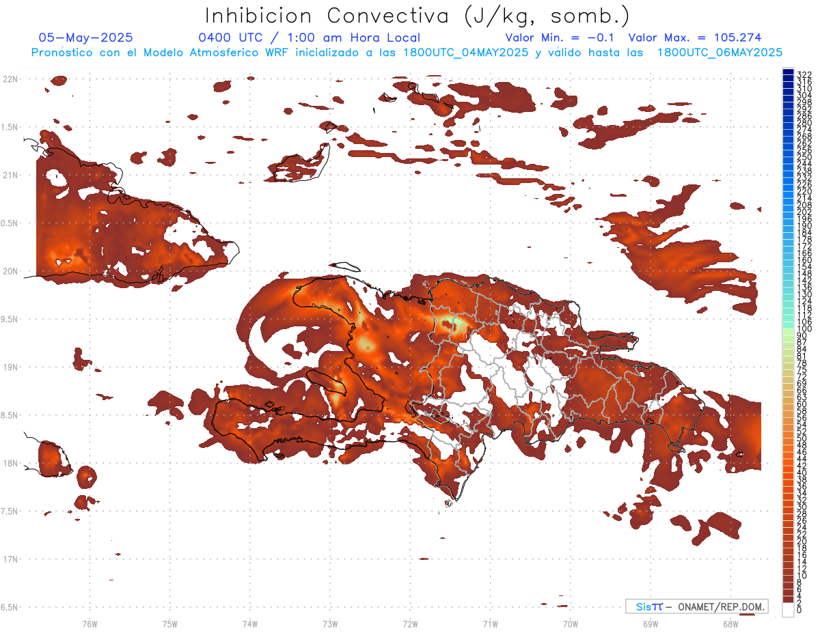Click the '20N' latitude label
820x633 pixels.
(10, 271)
